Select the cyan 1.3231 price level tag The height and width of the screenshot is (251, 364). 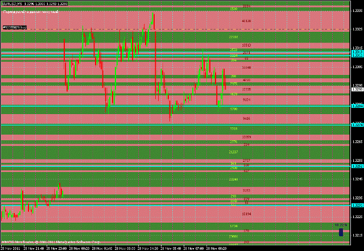(358, 206)
